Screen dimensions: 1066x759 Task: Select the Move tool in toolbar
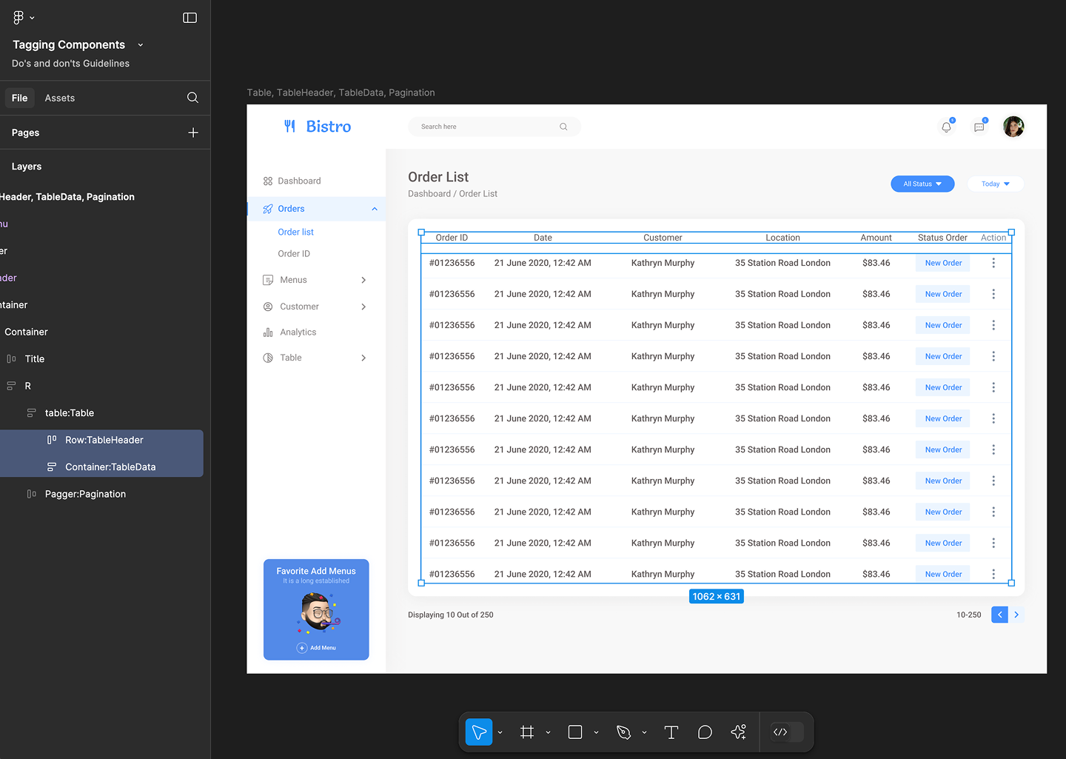[479, 732]
